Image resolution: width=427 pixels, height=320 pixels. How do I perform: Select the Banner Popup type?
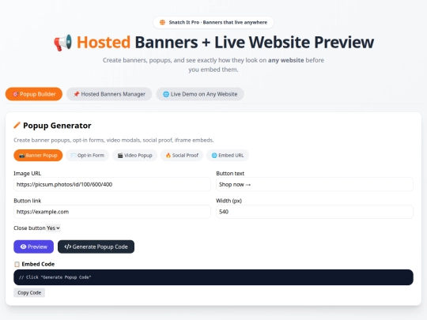click(38, 156)
